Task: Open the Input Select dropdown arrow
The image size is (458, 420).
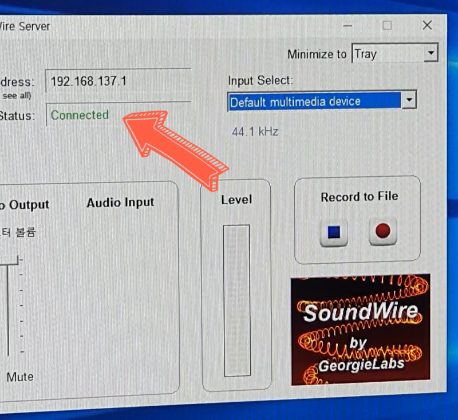Action: pos(410,100)
